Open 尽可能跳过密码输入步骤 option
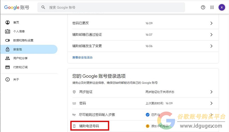Screen dimensions: 229x132 (x=143, y=115)
